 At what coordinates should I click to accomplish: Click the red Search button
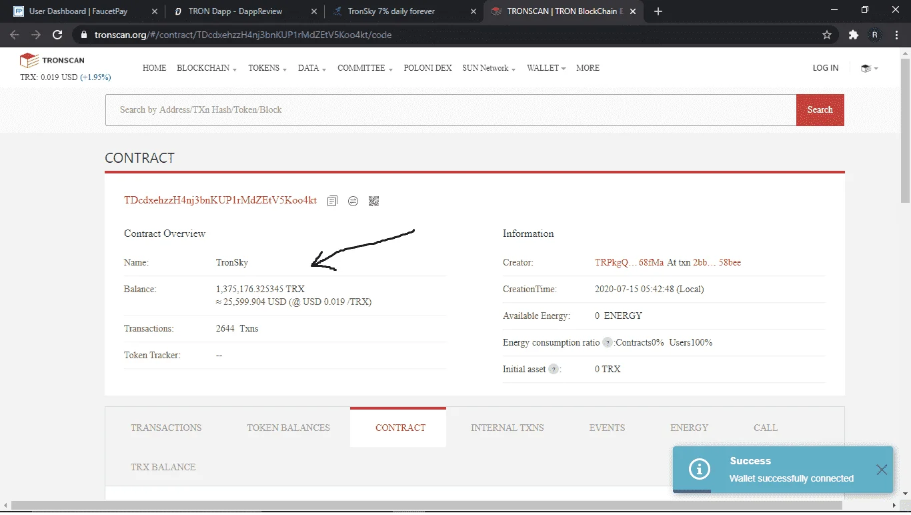point(820,110)
